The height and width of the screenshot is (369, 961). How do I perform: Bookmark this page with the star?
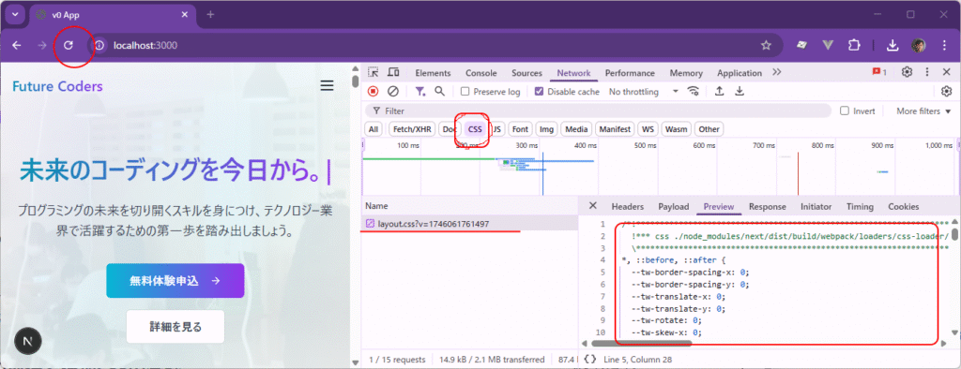pos(766,45)
